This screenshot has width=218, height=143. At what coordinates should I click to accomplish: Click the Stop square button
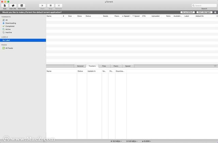tap(51, 5)
